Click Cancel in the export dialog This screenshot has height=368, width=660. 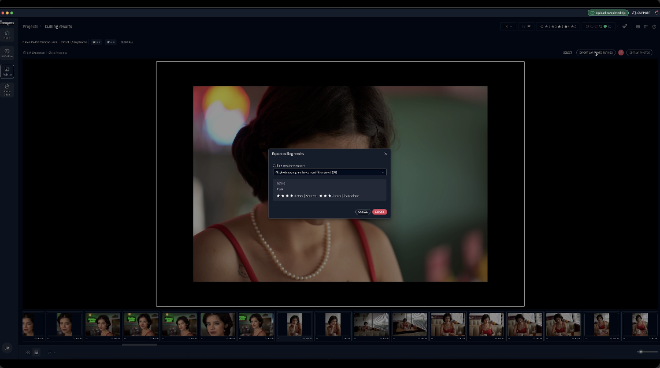coord(362,212)
